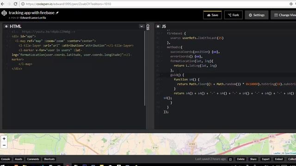
Task: Open the Embed options
Action: [x=278, y=159]
